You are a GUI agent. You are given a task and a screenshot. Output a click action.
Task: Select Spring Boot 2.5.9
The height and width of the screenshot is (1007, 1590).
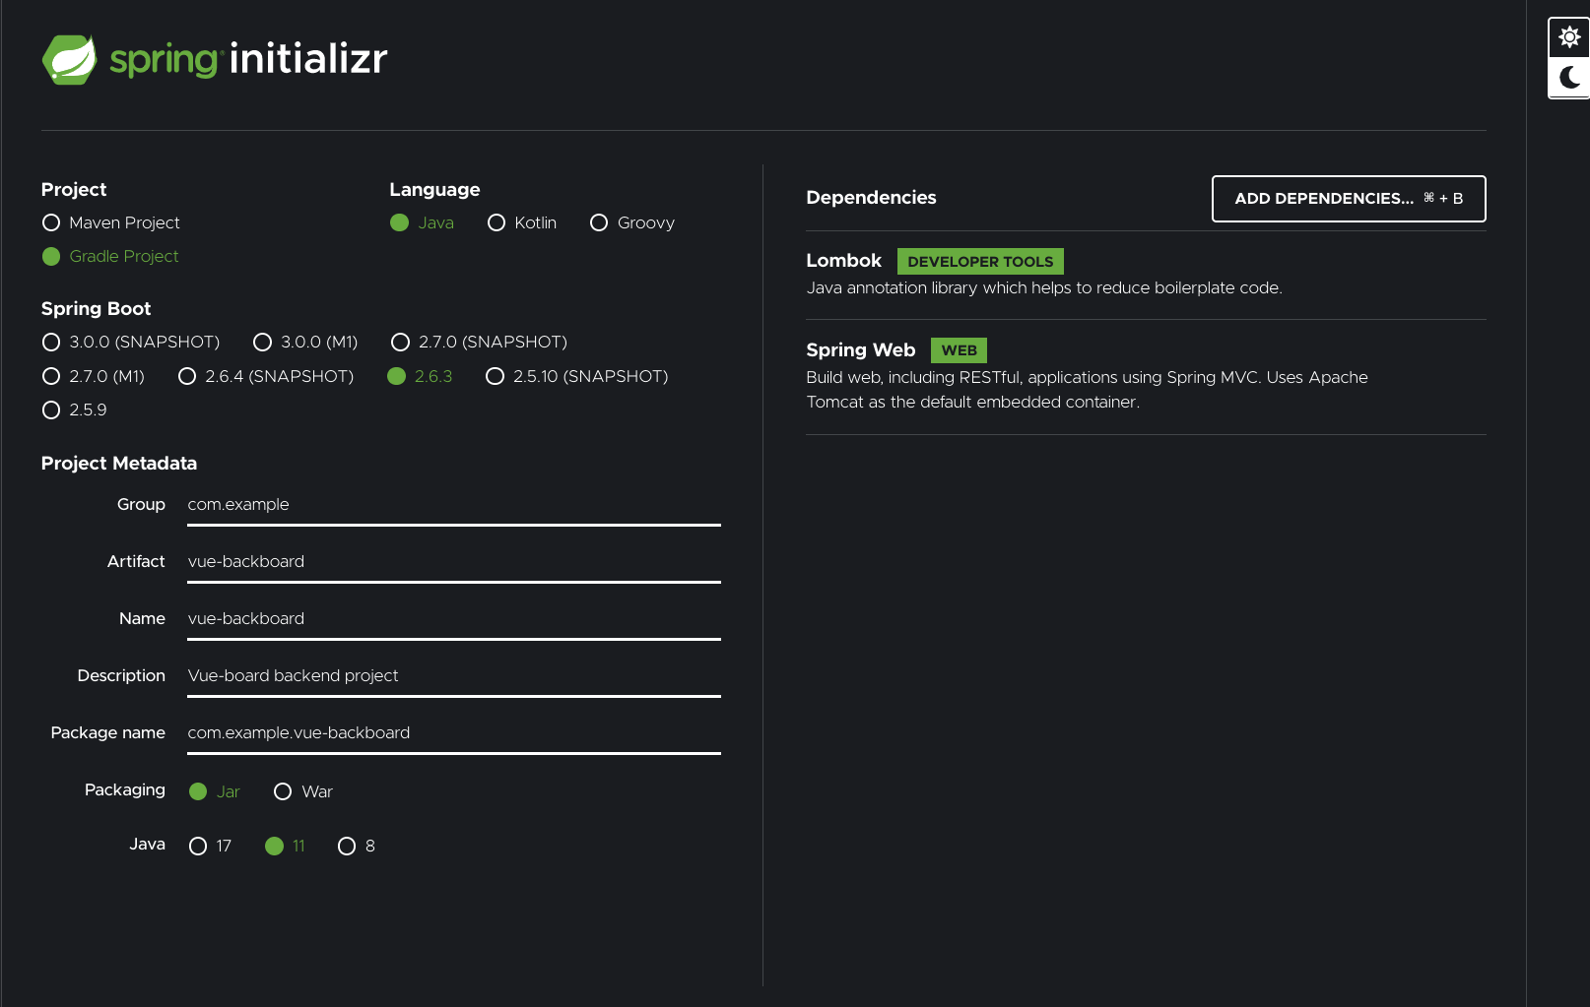(75, 409)
